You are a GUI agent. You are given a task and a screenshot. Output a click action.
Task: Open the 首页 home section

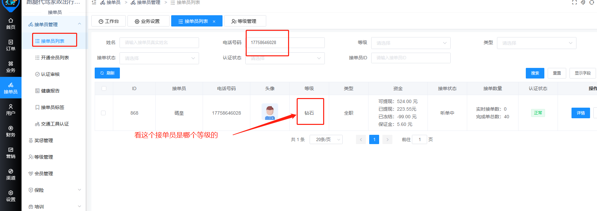pos(11,24)
